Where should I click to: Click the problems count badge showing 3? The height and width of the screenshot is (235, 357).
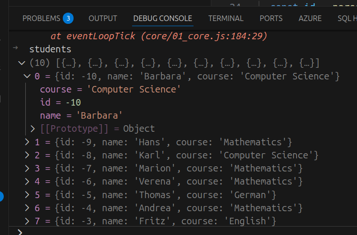click(68, 19)
